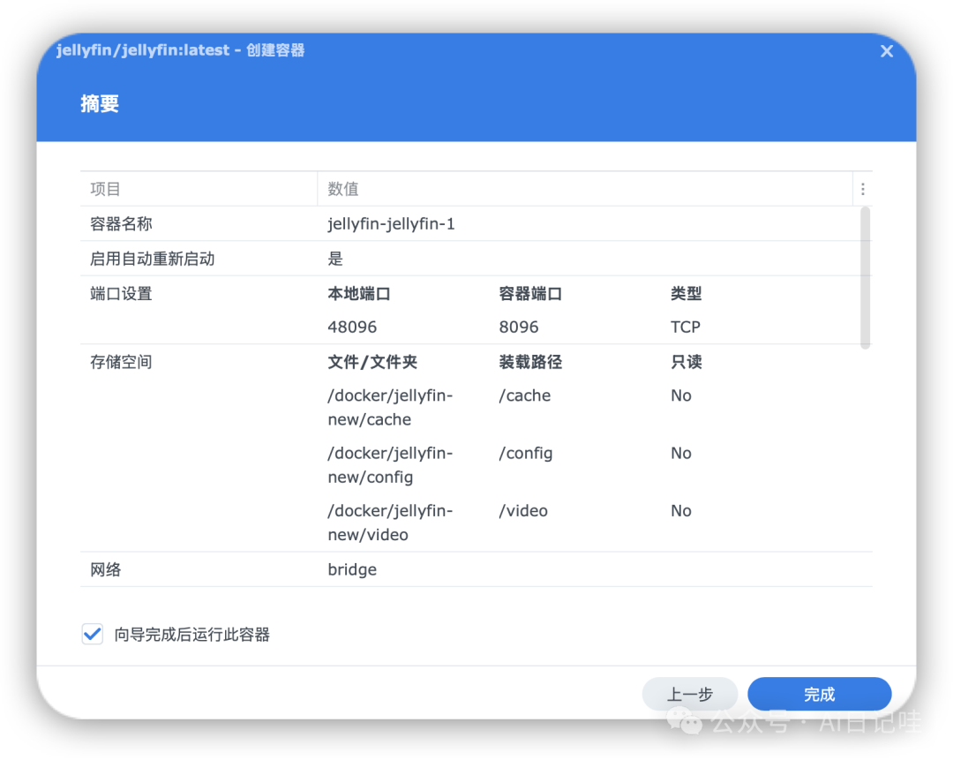Click the /config mount path
Screen dimensions: 953x760
526,454
